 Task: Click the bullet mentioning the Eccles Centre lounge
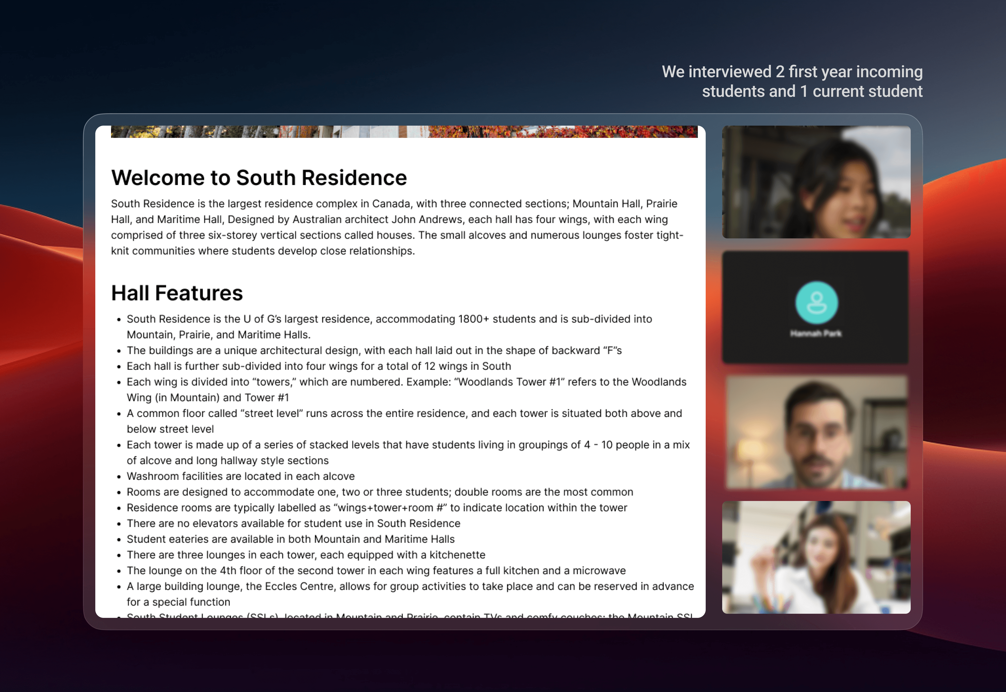[x=410, y=586]
